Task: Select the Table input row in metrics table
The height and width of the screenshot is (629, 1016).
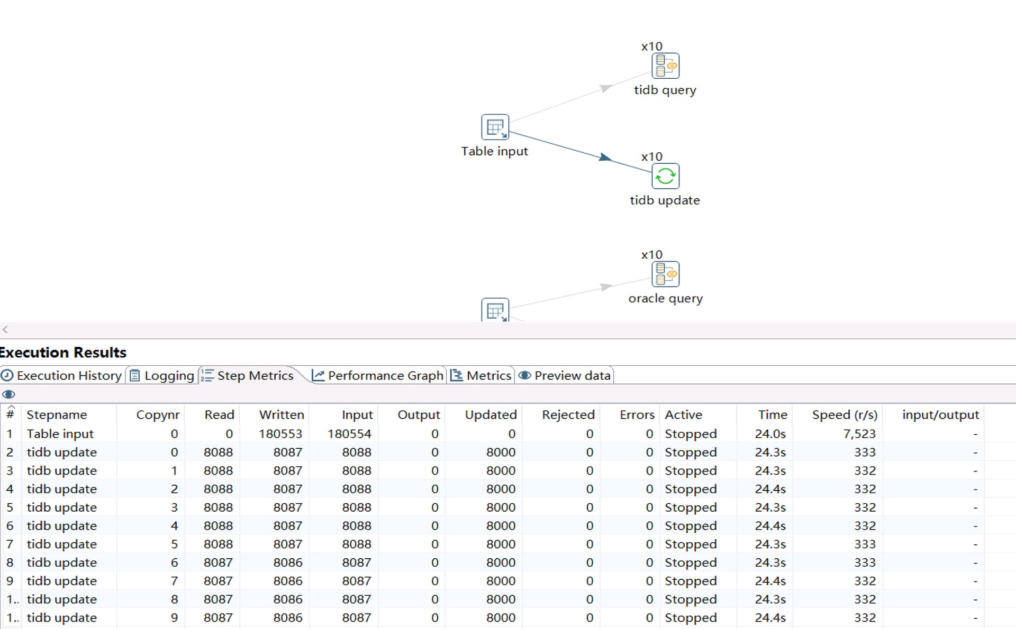Action: [x=60, y=434]
